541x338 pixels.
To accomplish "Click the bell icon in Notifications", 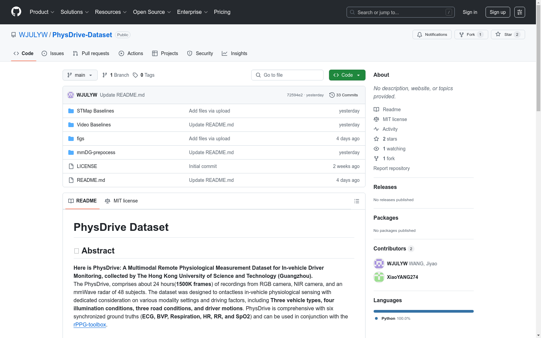I will (420, 34).
